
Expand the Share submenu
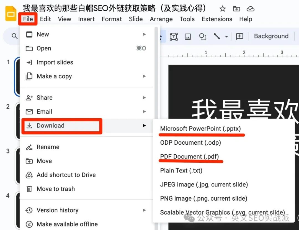(87, 98)
